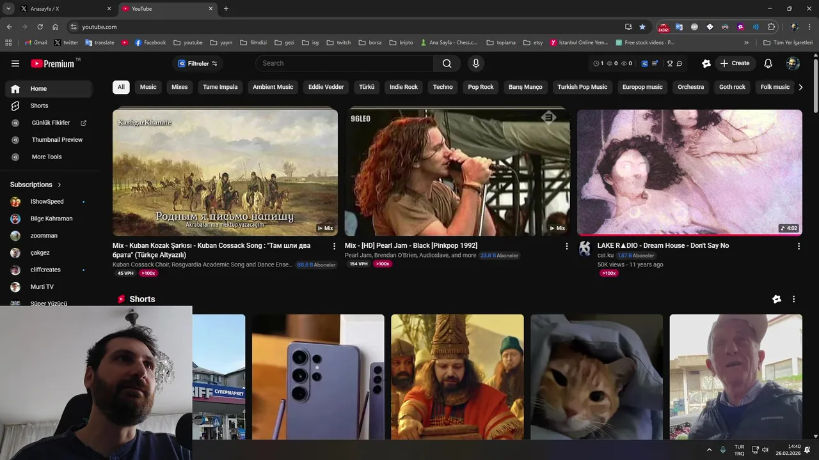Click the Create button
Screen dimensions: 819x460
(x=735, y=63)
